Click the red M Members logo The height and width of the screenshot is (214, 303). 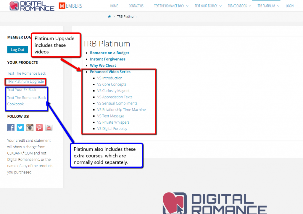coord(70,6)
